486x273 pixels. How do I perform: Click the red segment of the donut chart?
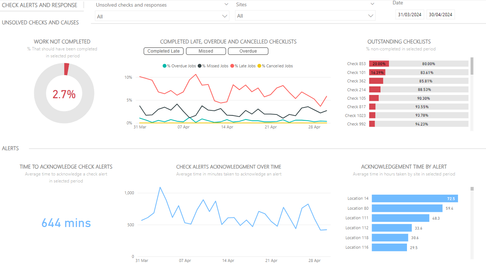pyautogui.click(x=66, y=69)
